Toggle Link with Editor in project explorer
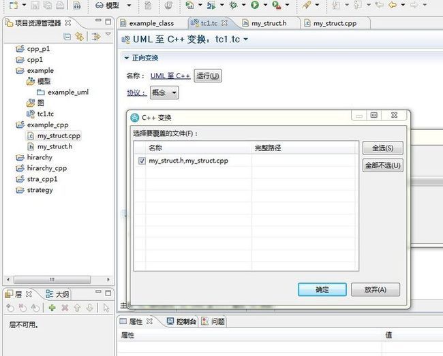This screenshot has height=356, width=443. pyautogui.click(x=79, y=36)
